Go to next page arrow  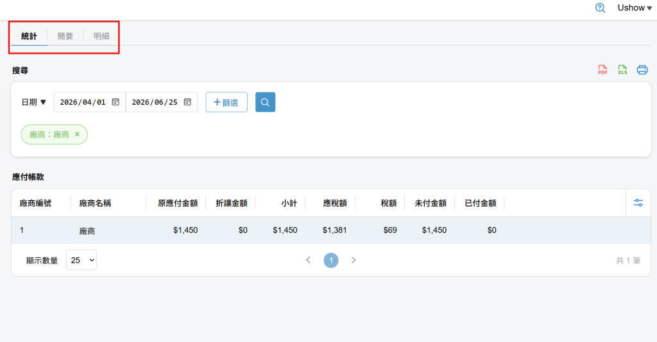coord(354,260)
